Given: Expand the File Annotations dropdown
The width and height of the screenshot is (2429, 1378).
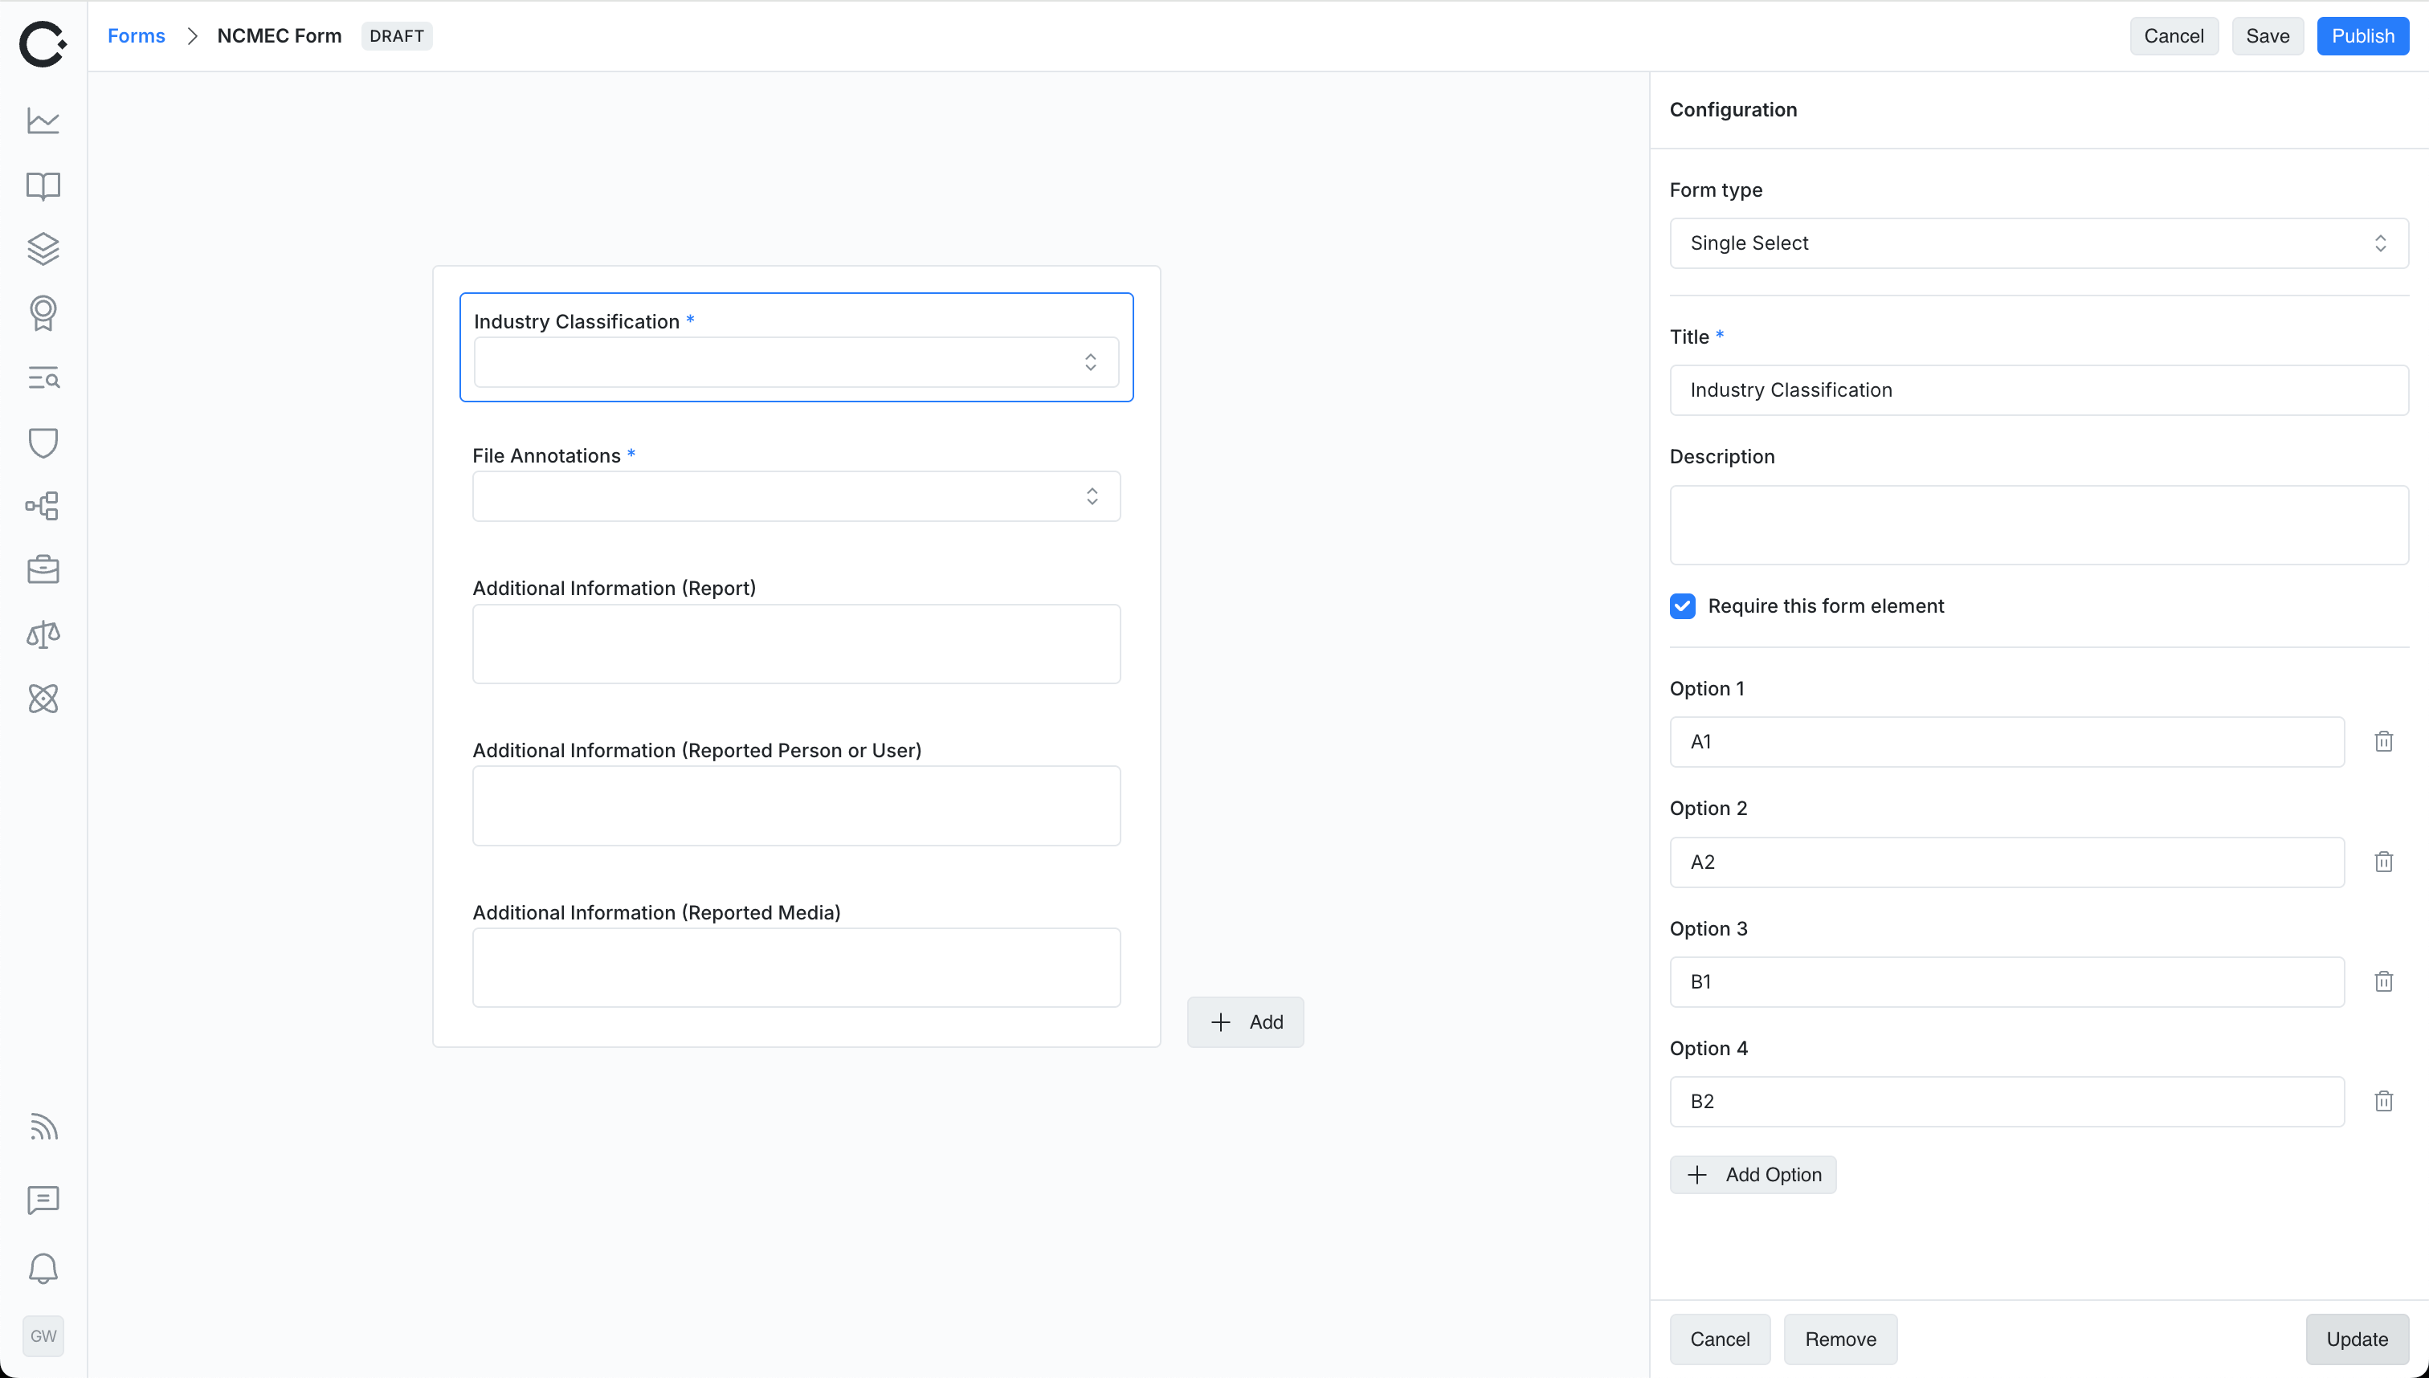Looking at the screenshot, I should 796,496.
